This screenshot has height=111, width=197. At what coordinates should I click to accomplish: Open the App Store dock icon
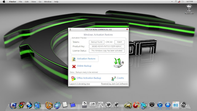coord(168,105)
